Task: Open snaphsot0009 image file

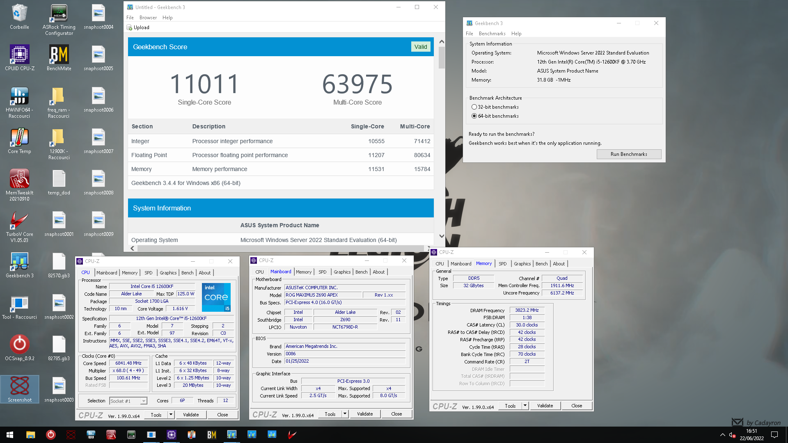Action: pyautogui.click(x=98, y=224)
